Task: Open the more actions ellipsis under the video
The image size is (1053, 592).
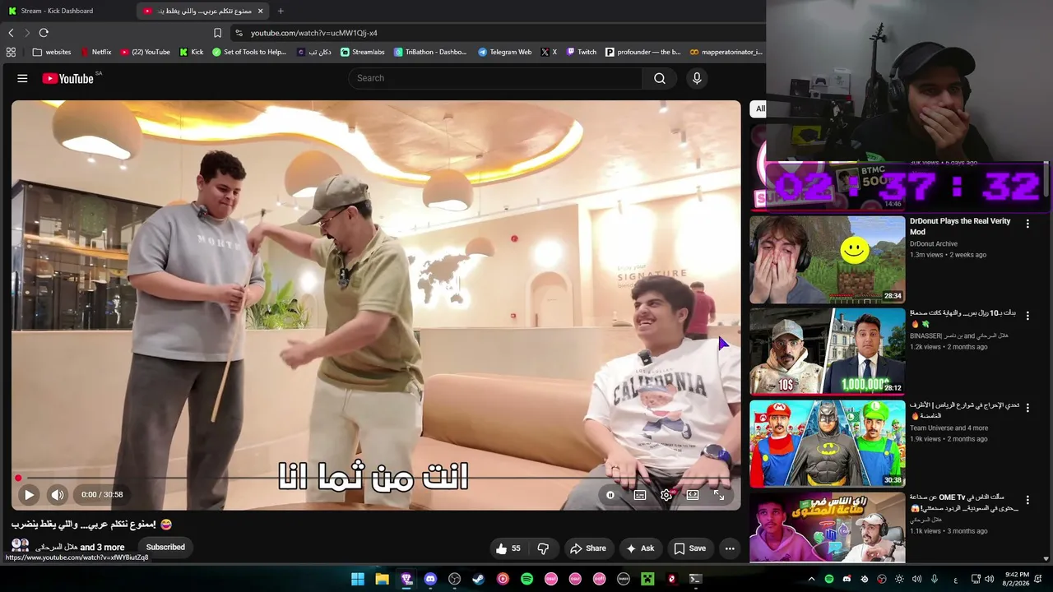Action: pyautogui.click(x=730, y=548)
